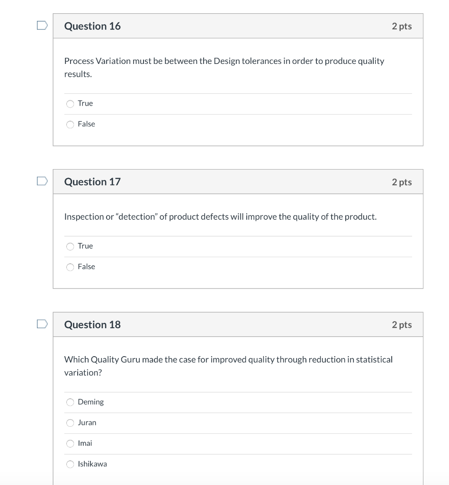Select Deming in Question 18

(x=70, y=402)
